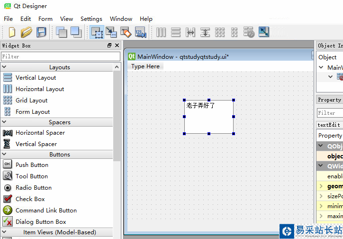
Task: Collapse Item Views (Model-Based) category
Action: tap(4, 232)
